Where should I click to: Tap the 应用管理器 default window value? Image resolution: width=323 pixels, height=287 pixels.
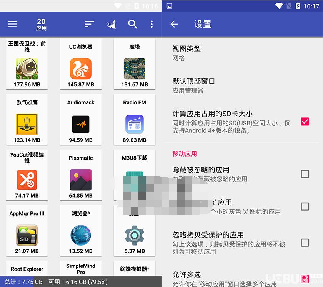point(188,91)
